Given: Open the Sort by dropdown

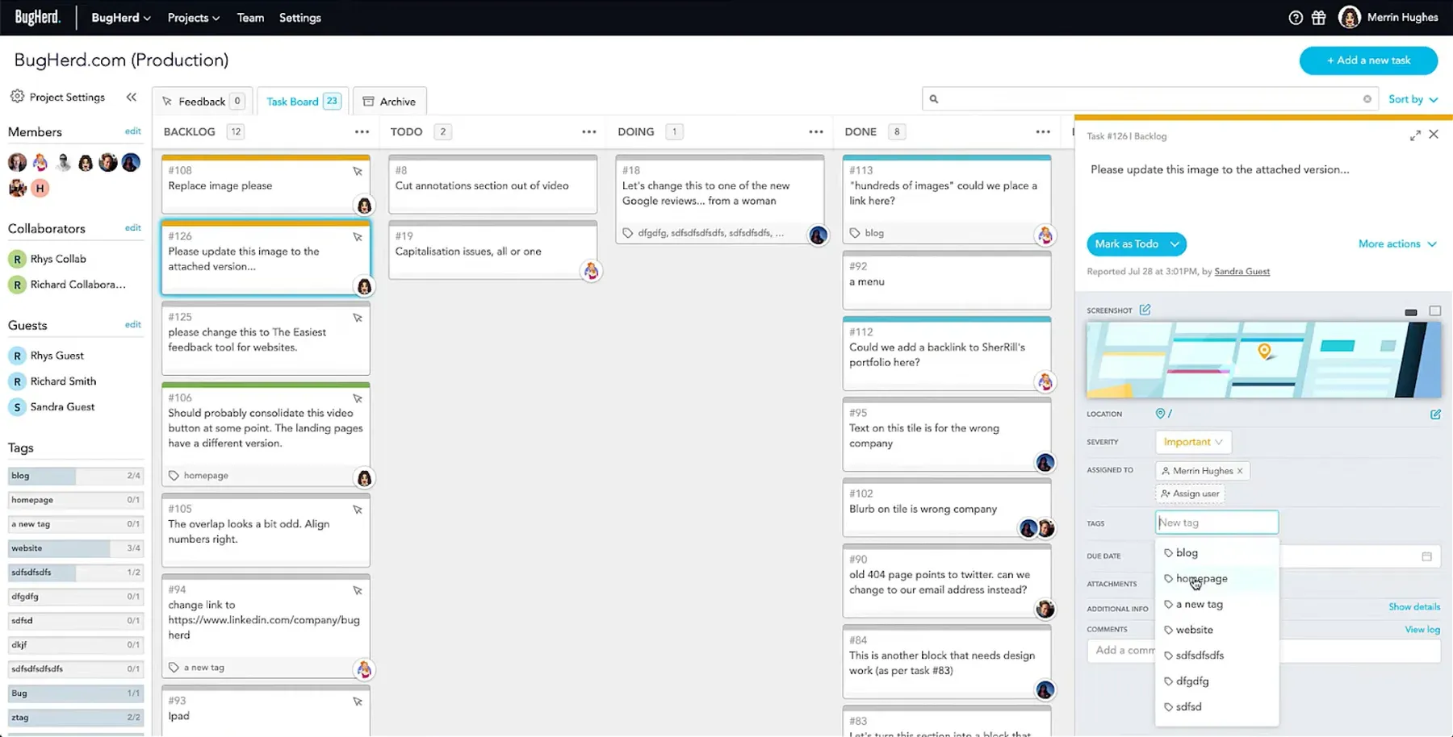Looking at the screenshot, I should [1413, 98].
